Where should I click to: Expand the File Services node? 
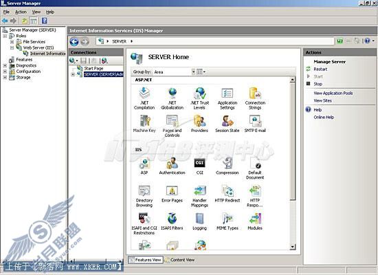click(x=12, y=42)
